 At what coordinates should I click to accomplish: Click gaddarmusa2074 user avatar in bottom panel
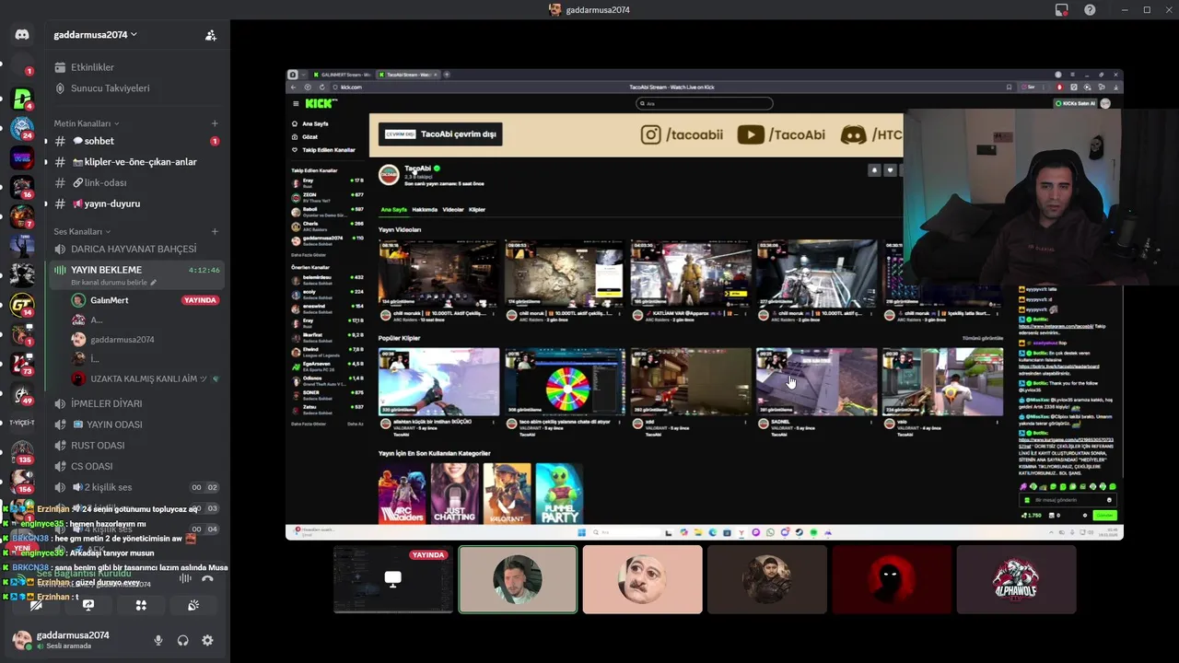pos(21,640)
